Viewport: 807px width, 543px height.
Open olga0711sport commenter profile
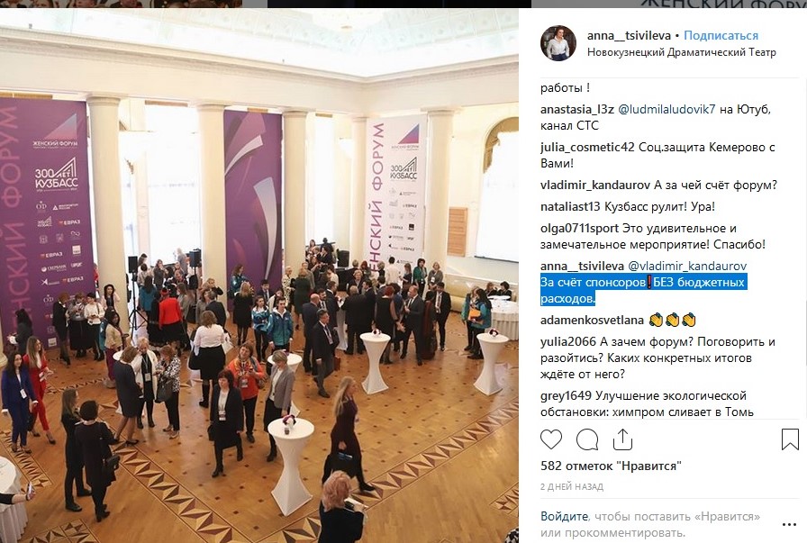point(579,229)
